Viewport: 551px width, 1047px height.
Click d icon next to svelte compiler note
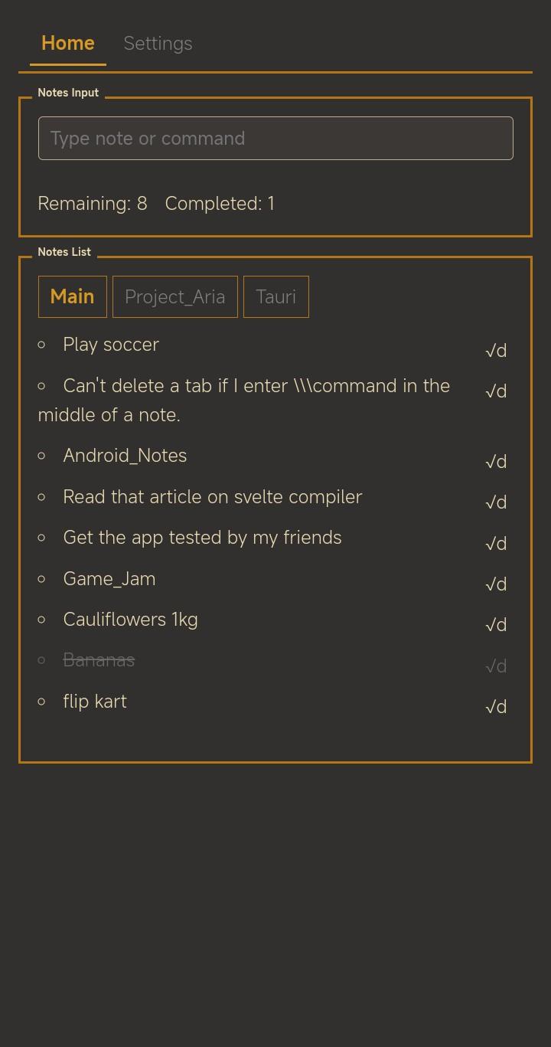tap(501, 502)
